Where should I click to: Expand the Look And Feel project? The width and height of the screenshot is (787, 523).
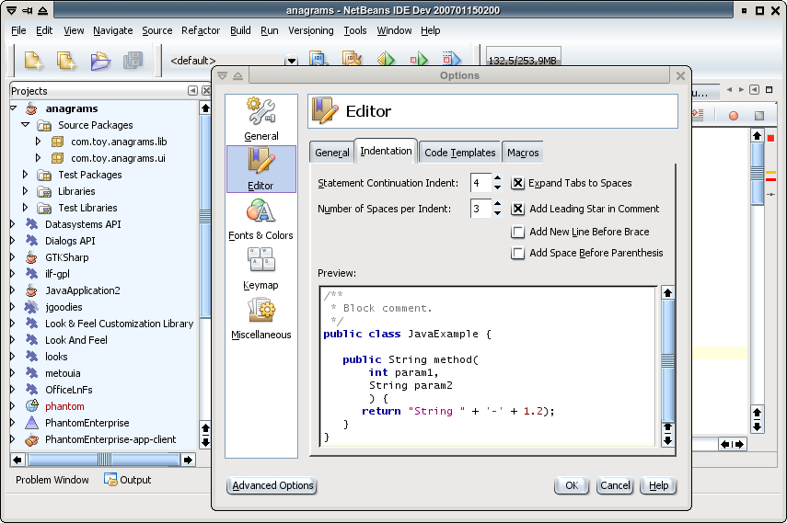tap(13, 340)
